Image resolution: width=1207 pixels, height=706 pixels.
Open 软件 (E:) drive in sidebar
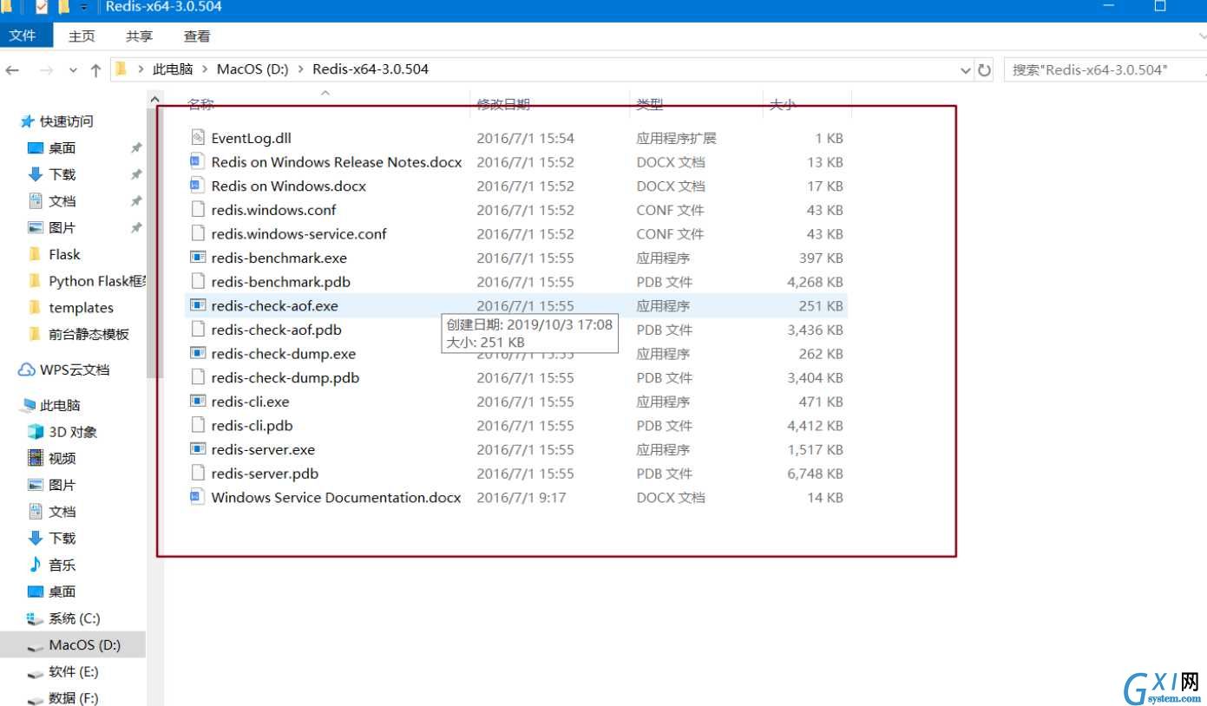coord(74,672)
